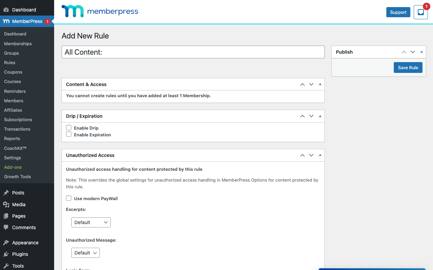Viewport: 433px width, 270px height.
Task: Click the rule title input field
Action: point(193,52)
